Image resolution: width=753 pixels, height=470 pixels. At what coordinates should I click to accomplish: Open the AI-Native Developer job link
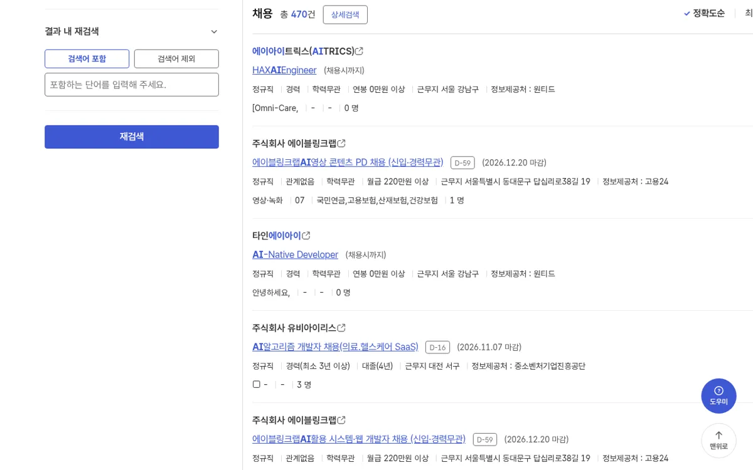[x=295, y=254]
